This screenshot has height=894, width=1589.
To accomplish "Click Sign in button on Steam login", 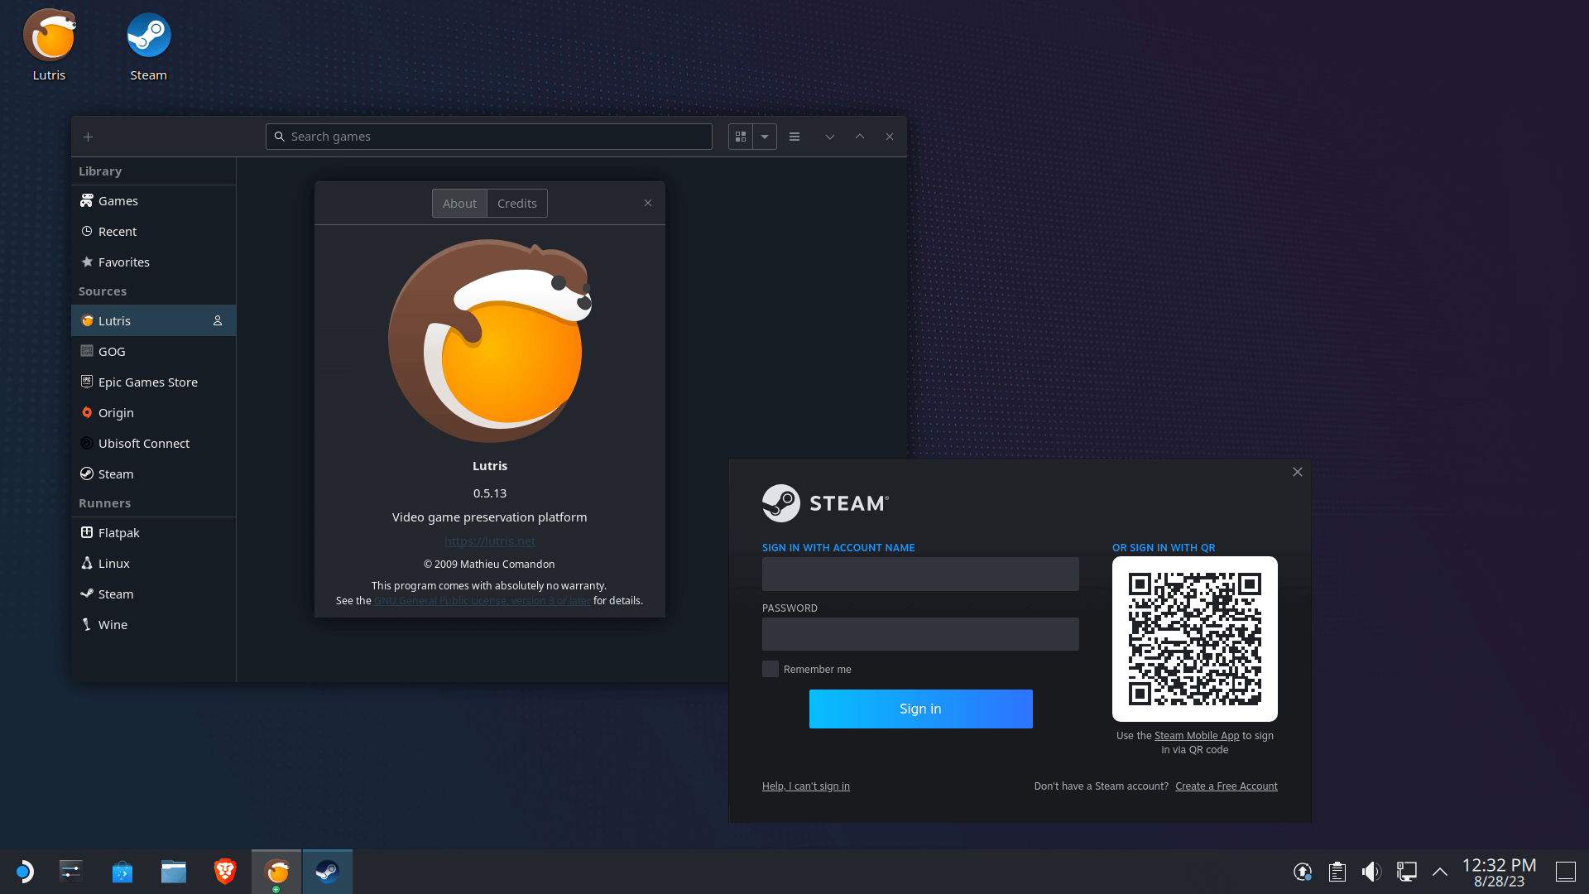I will (919, 709).
